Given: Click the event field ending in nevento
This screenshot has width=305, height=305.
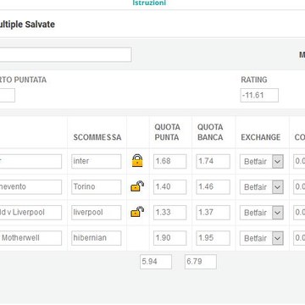Looking at the screenshot, I should pyautogui.click(x=30, y=186).
